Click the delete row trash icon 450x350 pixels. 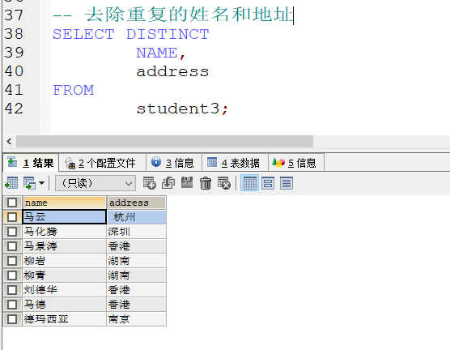206,183
